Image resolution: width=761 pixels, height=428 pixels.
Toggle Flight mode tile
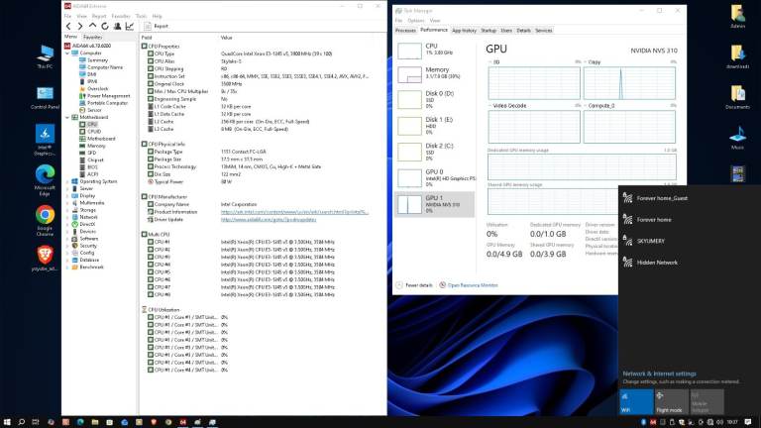pyautogui.click(x=671, y=400)
